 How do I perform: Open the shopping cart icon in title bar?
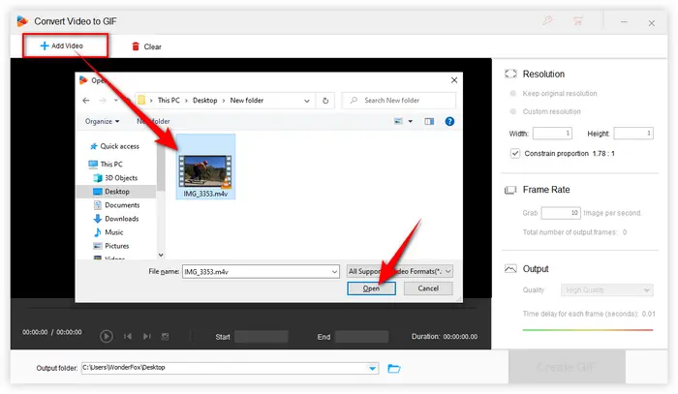[x=577, y=20]
